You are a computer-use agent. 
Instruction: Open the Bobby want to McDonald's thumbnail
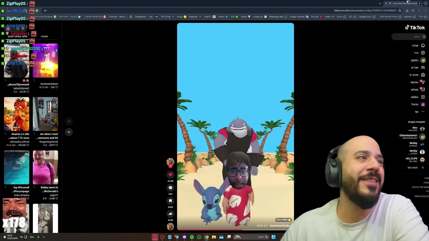pos(45,167)
